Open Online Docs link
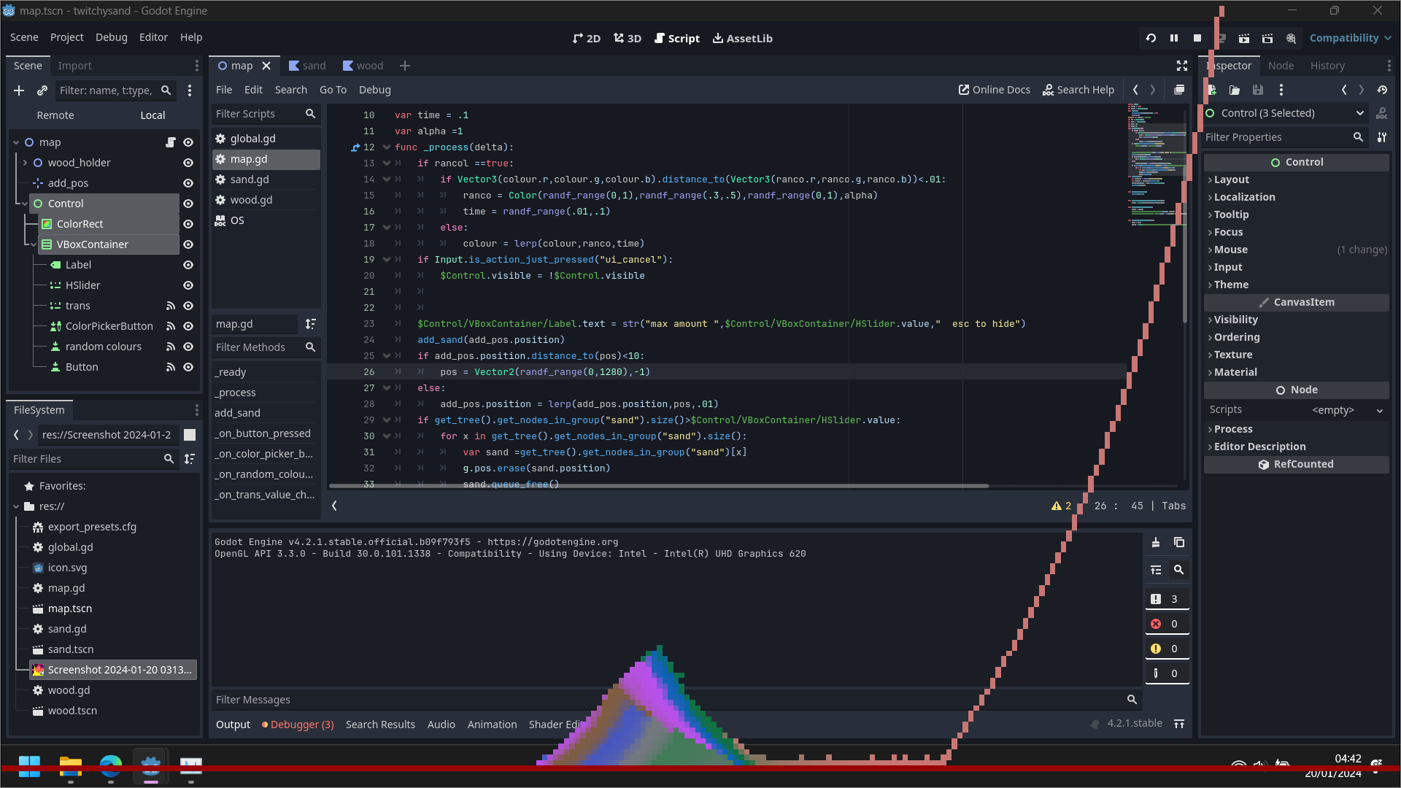This screenshot has height=788, width=1401. (994, 90)
